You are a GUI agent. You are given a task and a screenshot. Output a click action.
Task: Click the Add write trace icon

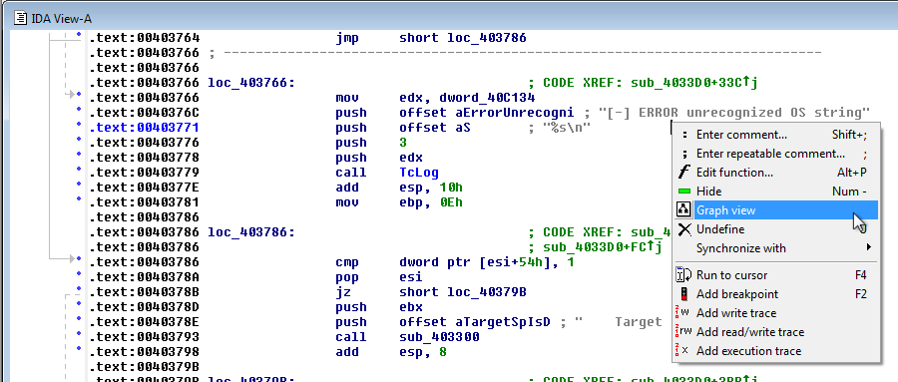coord(683,313)
